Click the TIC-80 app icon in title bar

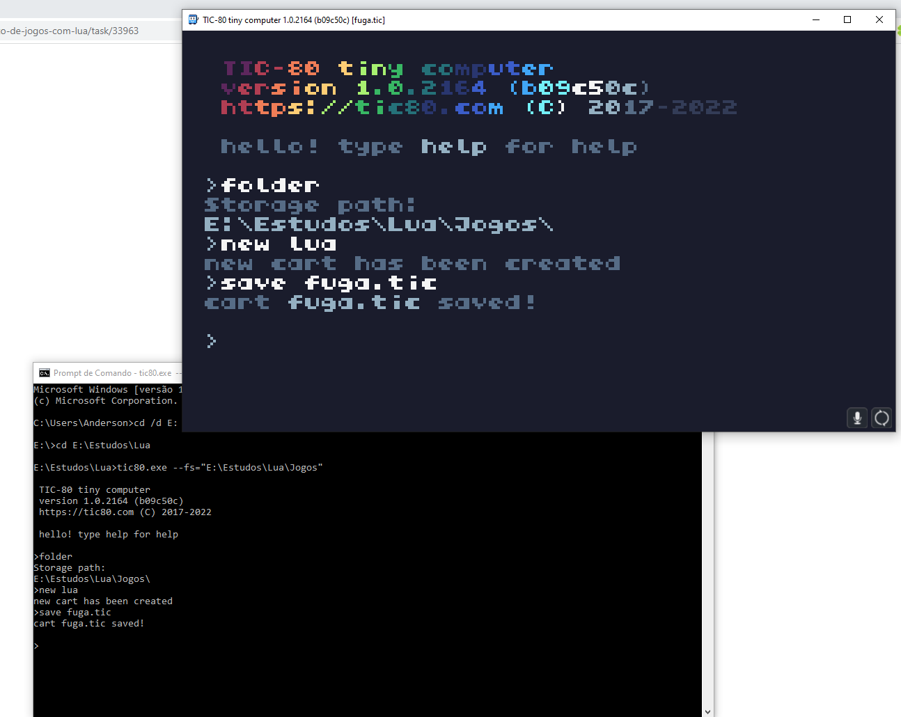[194, 19]
